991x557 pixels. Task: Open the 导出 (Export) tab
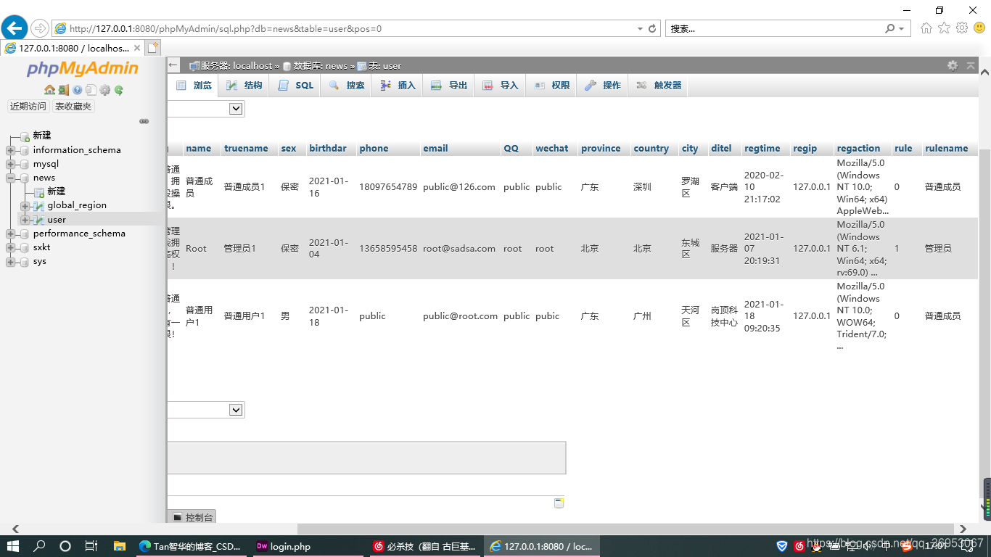[448, 86]
